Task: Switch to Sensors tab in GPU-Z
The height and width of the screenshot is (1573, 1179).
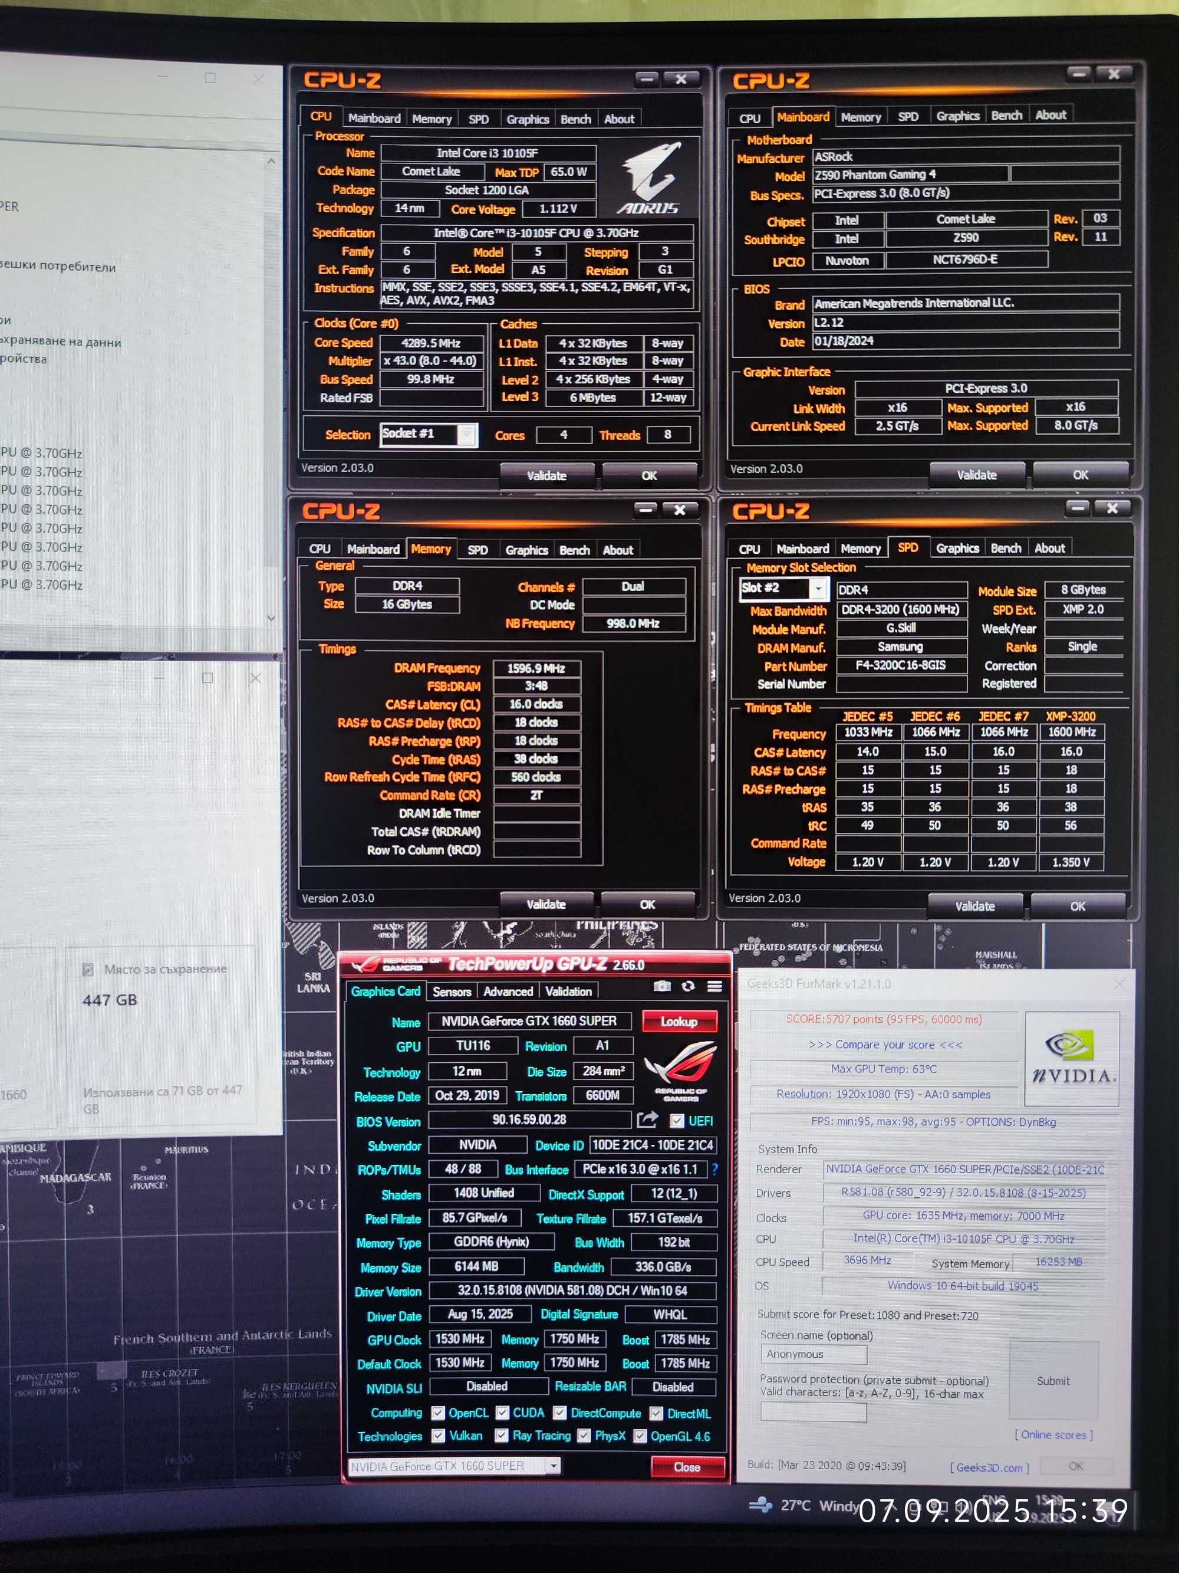Action: pyautogui.click(x=452, y=991)
